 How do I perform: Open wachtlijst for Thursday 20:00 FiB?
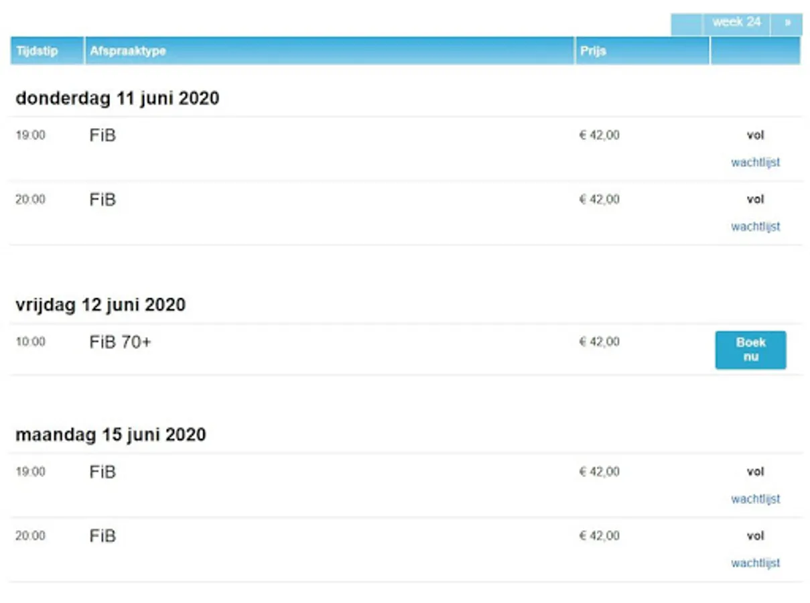tap(755, 226)
